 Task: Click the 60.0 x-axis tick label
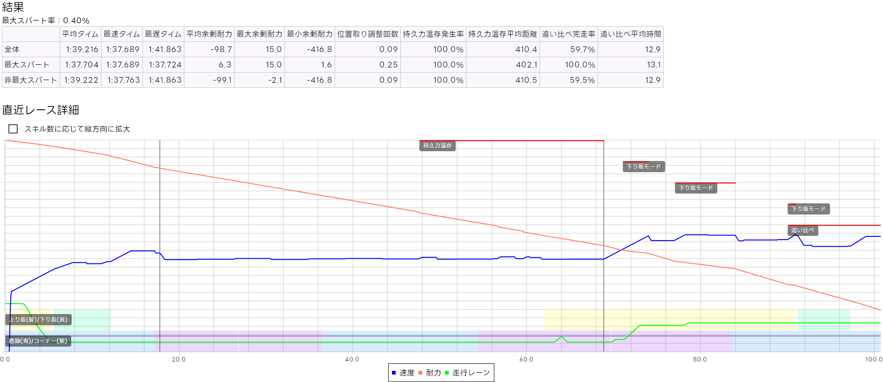pos(526,359)
